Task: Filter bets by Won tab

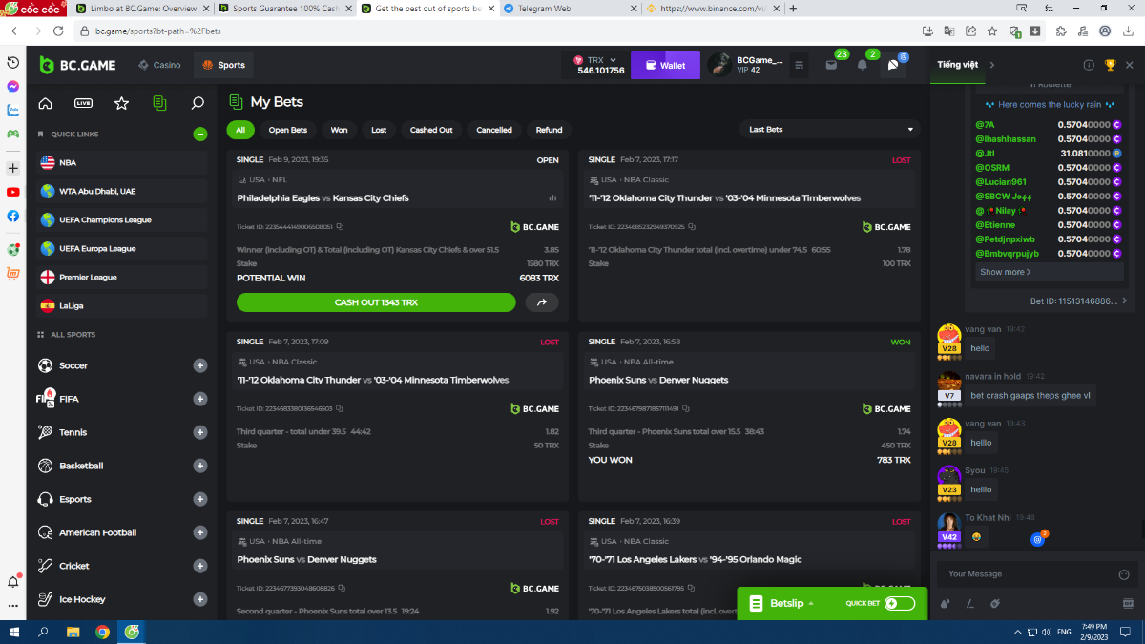Action: click(339, 130)
